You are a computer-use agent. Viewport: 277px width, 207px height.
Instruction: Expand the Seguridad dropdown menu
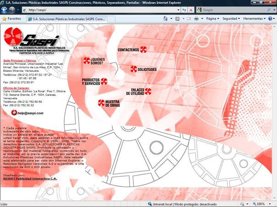click(x=231, y=19)
